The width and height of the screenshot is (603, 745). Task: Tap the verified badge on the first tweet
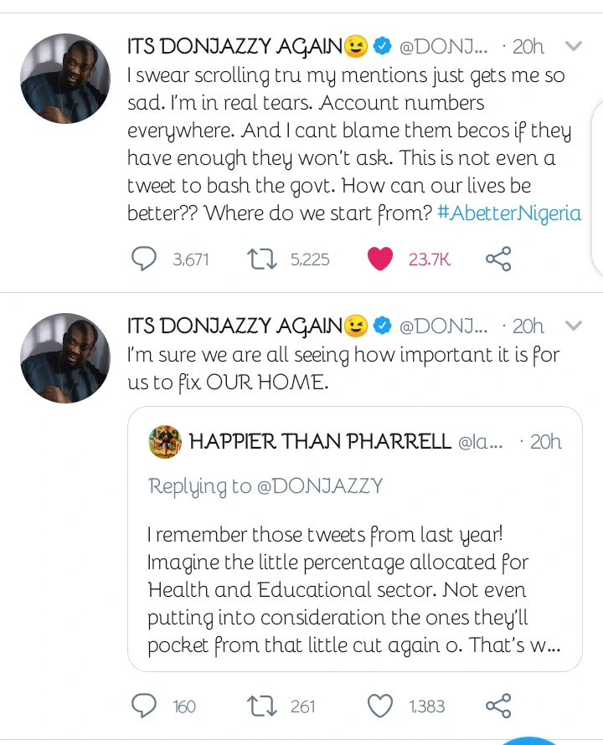click(x=382, y=46)
